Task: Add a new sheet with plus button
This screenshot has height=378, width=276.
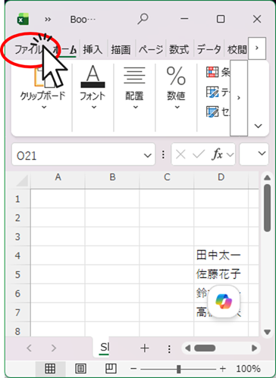Action: (145, 348)
